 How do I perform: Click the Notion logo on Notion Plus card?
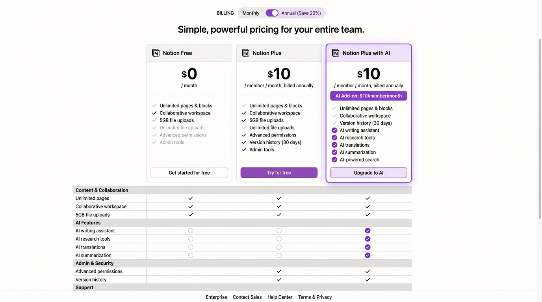[x=245, y=52]
